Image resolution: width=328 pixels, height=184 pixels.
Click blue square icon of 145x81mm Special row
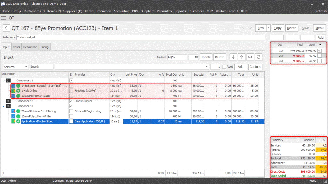13,86
